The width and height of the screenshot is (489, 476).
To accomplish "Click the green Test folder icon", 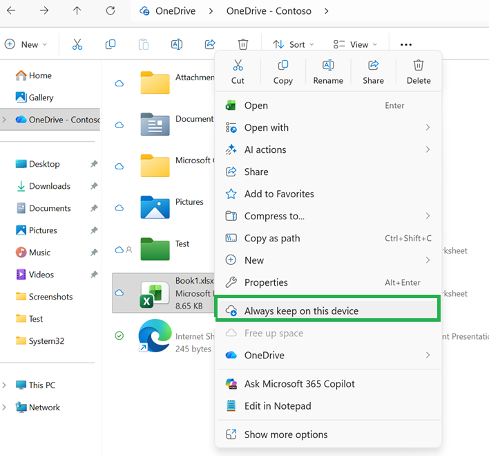I will (x=155, y=249).
